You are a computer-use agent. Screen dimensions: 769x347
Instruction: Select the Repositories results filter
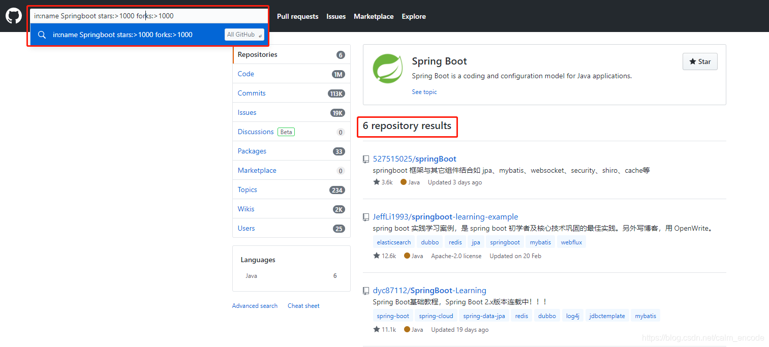click(x=291, y=54)
